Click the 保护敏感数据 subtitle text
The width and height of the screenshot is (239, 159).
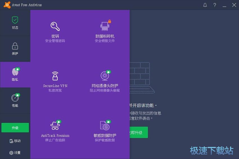click(x=105, y=140)
